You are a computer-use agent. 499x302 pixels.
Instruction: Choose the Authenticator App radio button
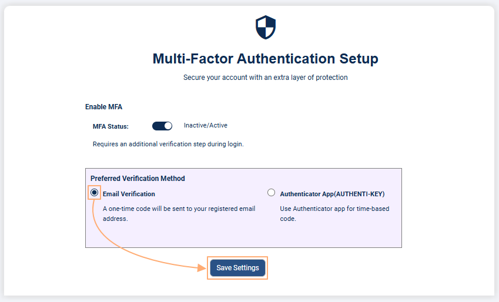pos(271,193)
